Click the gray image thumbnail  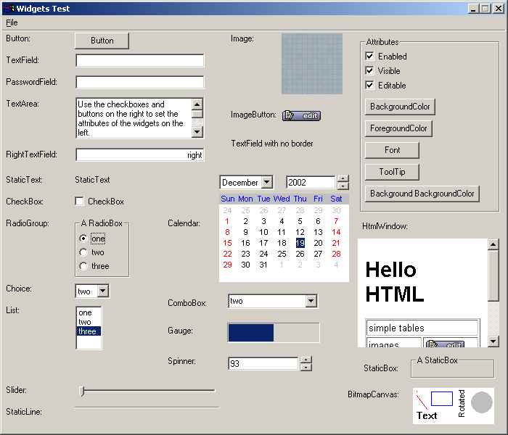coord(311,64)
